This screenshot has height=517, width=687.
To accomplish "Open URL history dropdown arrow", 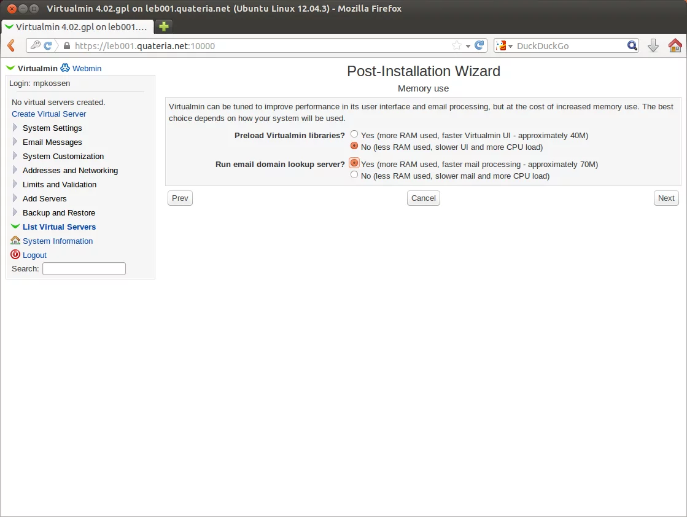I will [x=468, y=46].
